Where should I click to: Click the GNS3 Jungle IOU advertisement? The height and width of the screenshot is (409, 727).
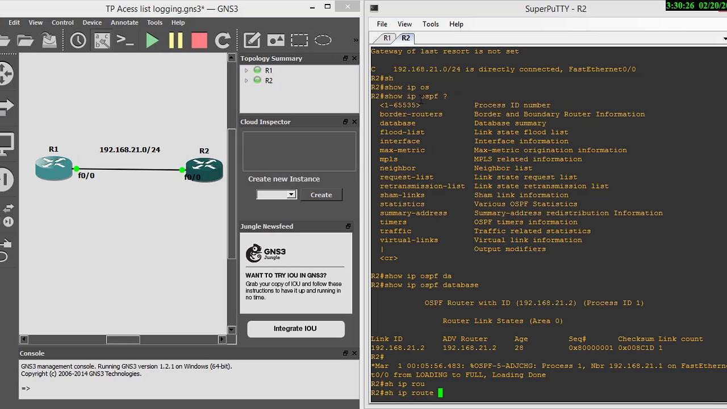point(296,273)
